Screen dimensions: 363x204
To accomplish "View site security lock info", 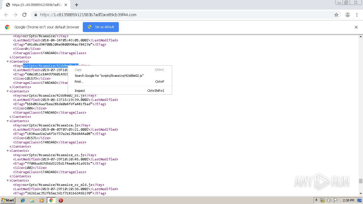I will click(x=36, y=15).
